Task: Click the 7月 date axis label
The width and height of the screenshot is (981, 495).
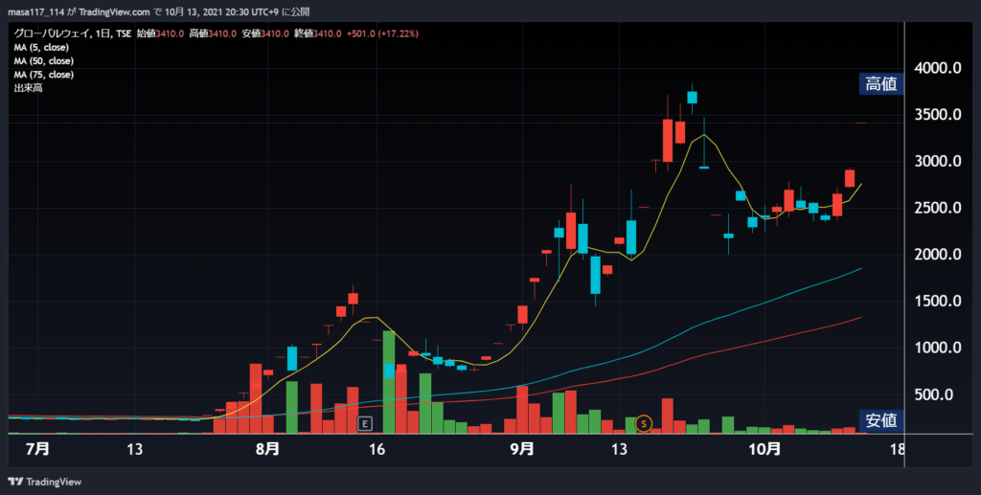Action: pyautogui.click(x=38, y=449)
